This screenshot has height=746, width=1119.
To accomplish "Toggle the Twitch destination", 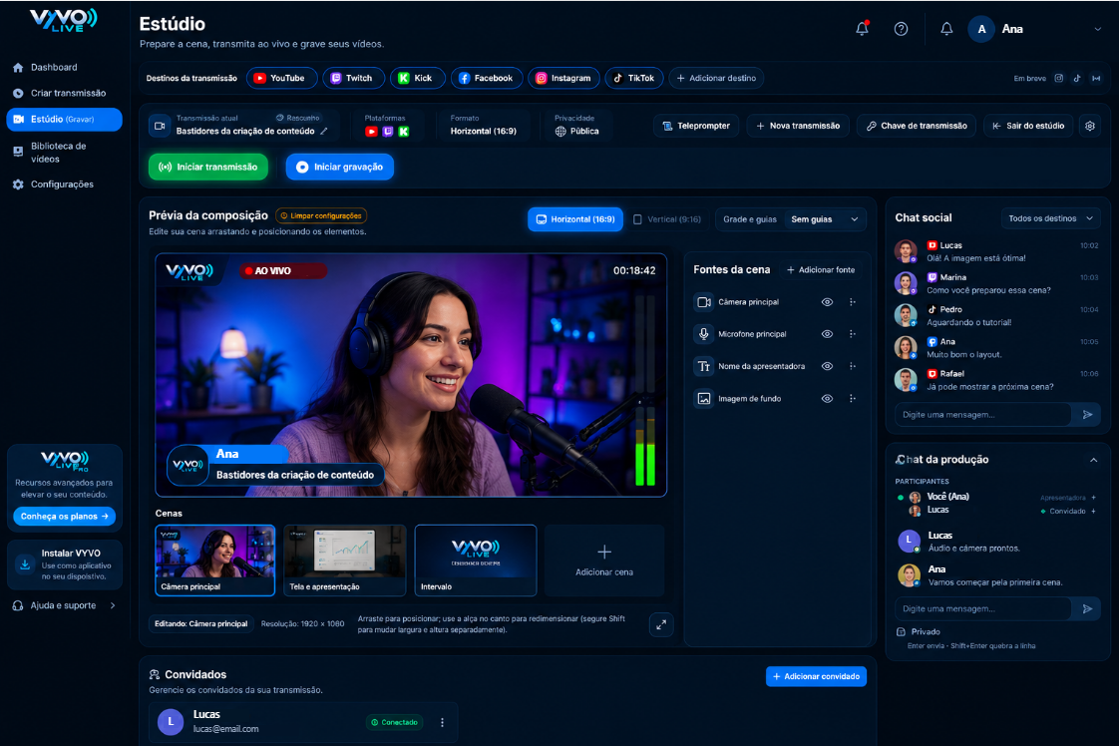I will point(353,78).
